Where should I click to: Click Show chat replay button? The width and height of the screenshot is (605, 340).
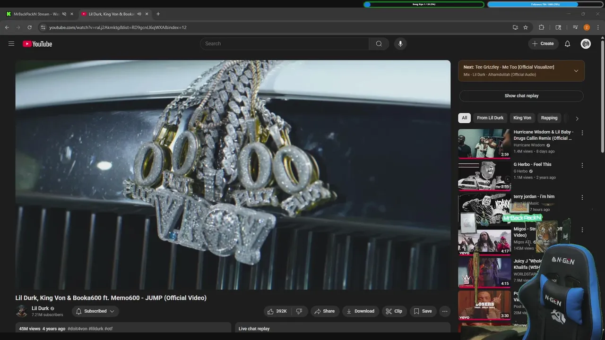click(x=521, y=96)
